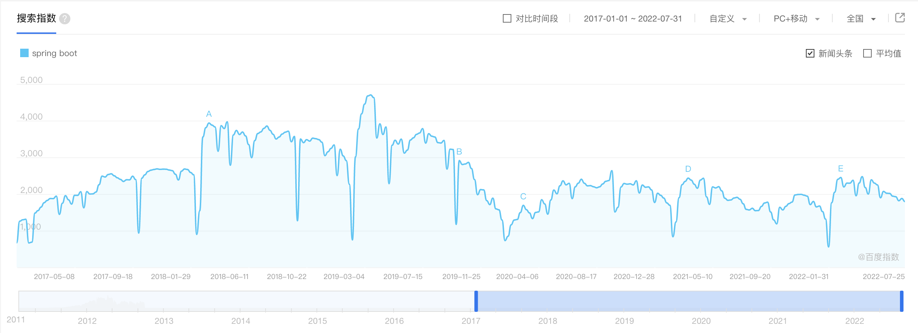Uncheck the 新闻头条 checkbox
The width and height of the screenshot is (918, 333).
click(810, 53)
